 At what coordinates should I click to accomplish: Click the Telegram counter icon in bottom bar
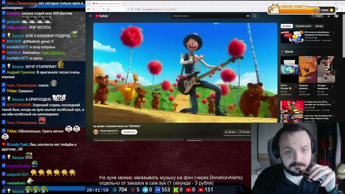point(145,190)
